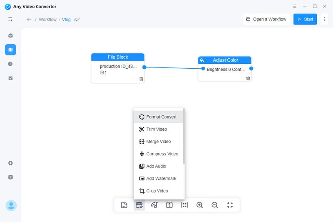Click Open a Workflow button
Image resolution: width=333 pixels, height=222 pixels.
tap(266, 19)
